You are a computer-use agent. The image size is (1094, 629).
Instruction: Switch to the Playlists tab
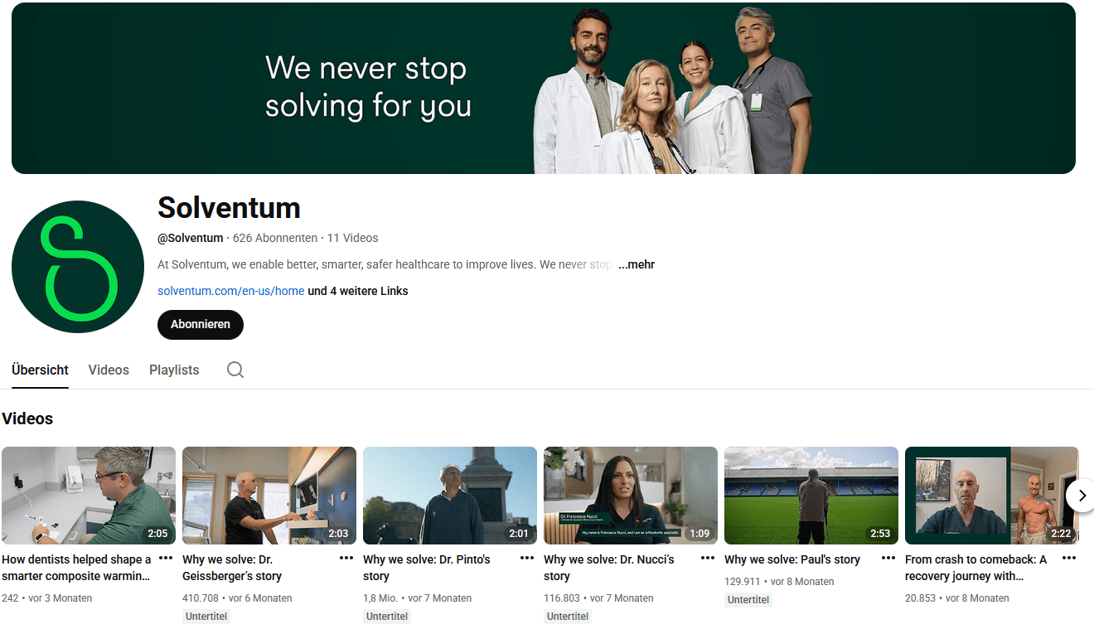pyautogui.click(x=174, y=370)
